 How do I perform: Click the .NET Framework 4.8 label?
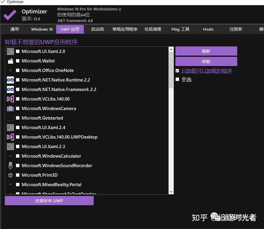tap(75, 21)
